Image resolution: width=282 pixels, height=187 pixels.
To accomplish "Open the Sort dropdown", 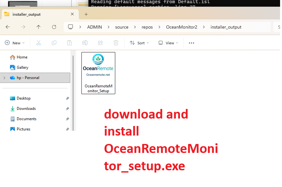I will (139, 43).
